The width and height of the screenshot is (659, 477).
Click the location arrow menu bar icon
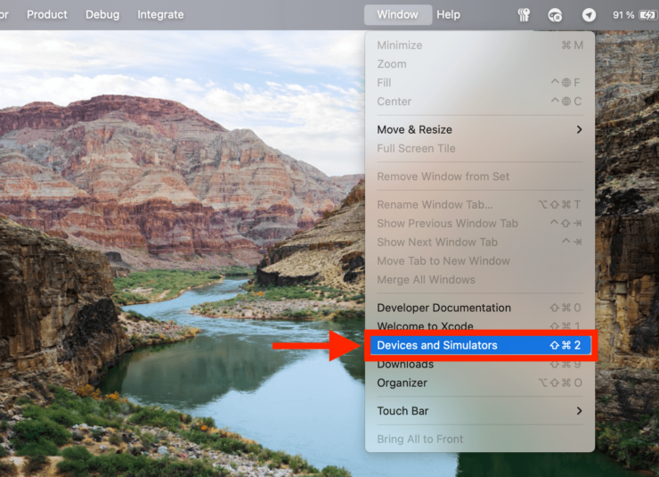point(589,15)
